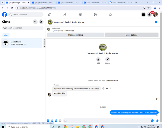Click the edit Name pencil icon
Screen dimensions: 162x128
point(107,59)
